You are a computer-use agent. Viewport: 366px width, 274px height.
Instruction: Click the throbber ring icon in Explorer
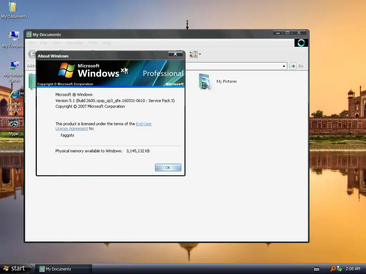pyautogui.click(x=301, y=43)
